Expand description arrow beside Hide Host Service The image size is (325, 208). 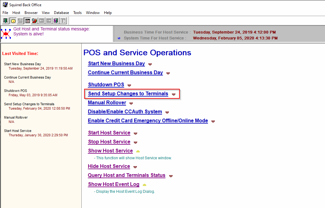[x=135, y=167]
